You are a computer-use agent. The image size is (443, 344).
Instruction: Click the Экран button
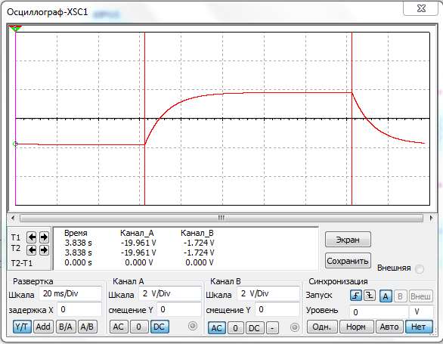click(348, 240)
